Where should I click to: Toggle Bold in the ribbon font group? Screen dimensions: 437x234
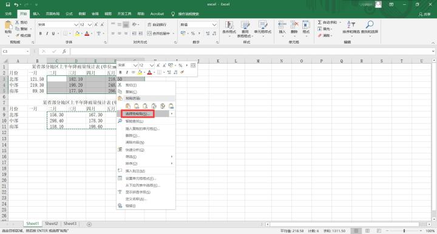coord(41,33)
